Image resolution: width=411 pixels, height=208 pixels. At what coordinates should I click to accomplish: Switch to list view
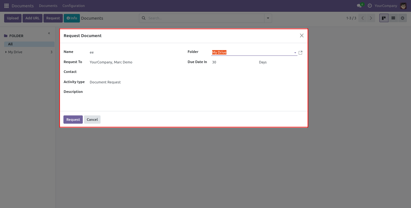(x=393, y=18)
